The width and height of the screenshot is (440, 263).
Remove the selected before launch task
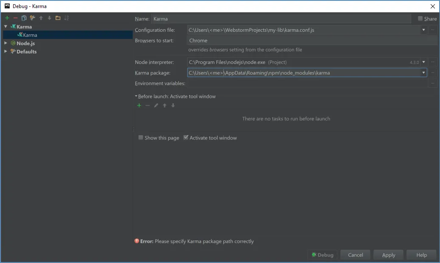pos(148,105)
